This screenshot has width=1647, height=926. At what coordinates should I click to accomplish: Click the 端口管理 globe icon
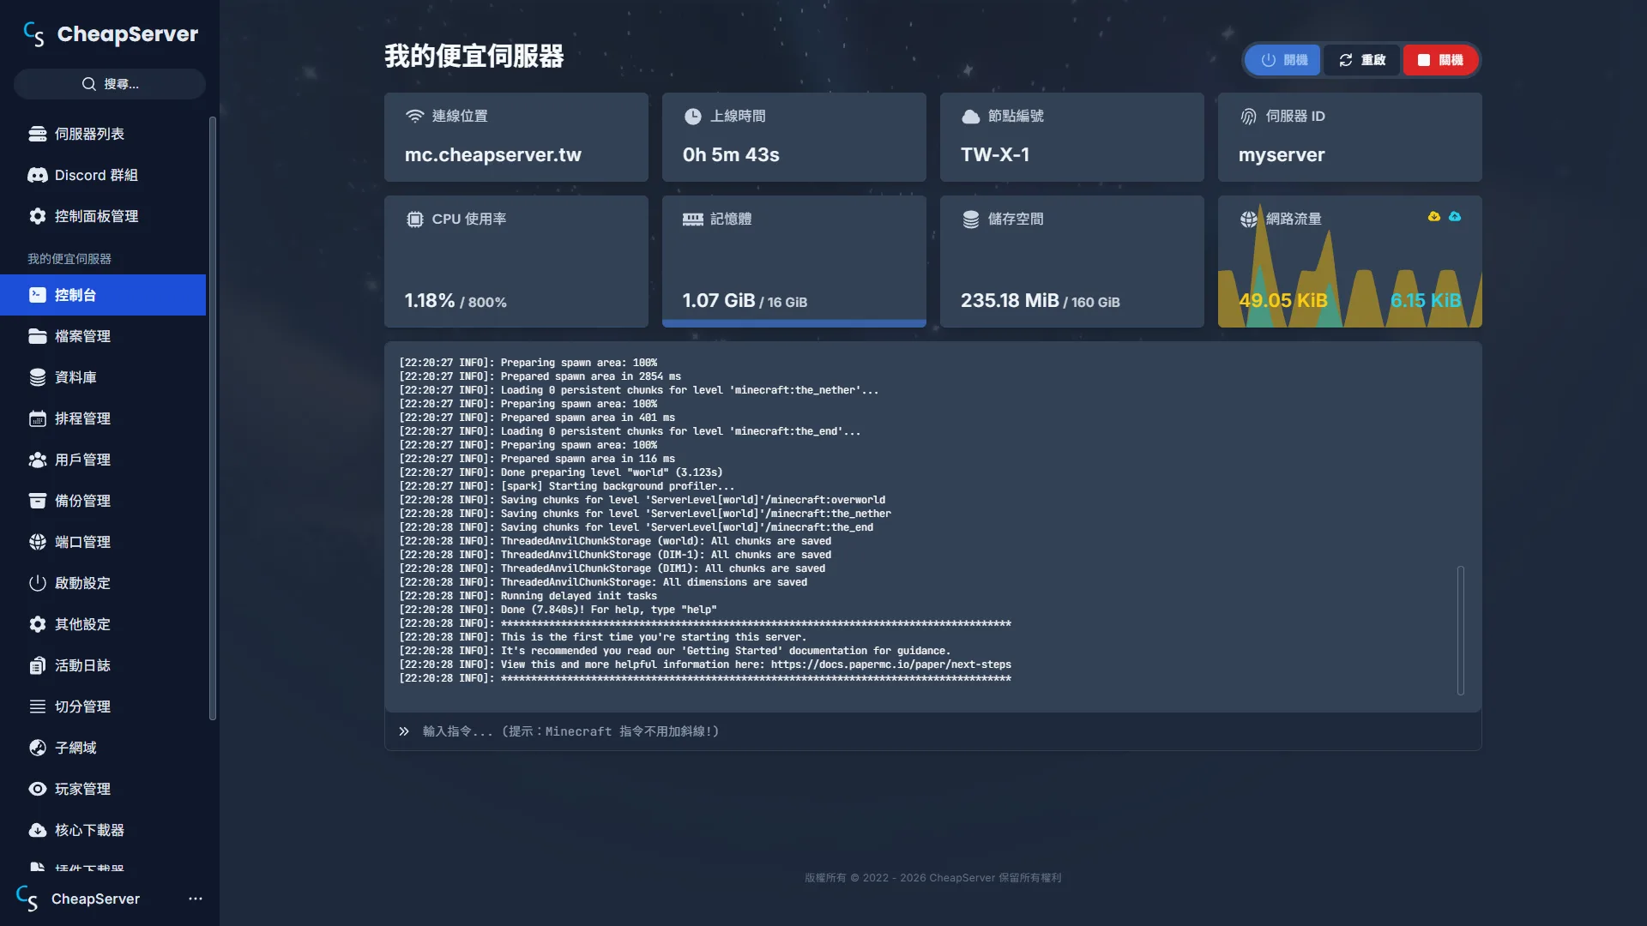[x=38, y=542]
